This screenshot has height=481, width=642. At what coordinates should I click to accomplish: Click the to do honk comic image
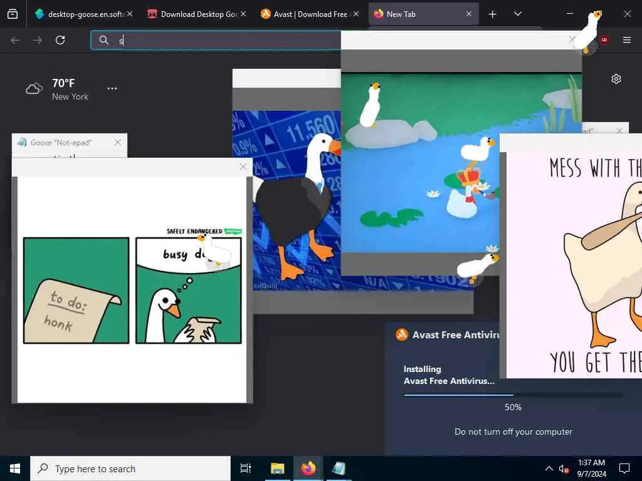click(x=132, y=289)
